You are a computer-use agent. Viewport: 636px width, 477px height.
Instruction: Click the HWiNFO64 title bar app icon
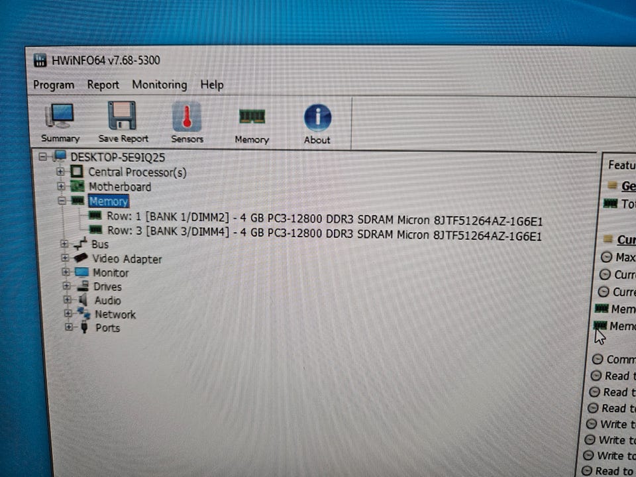[x=40, y=60]
